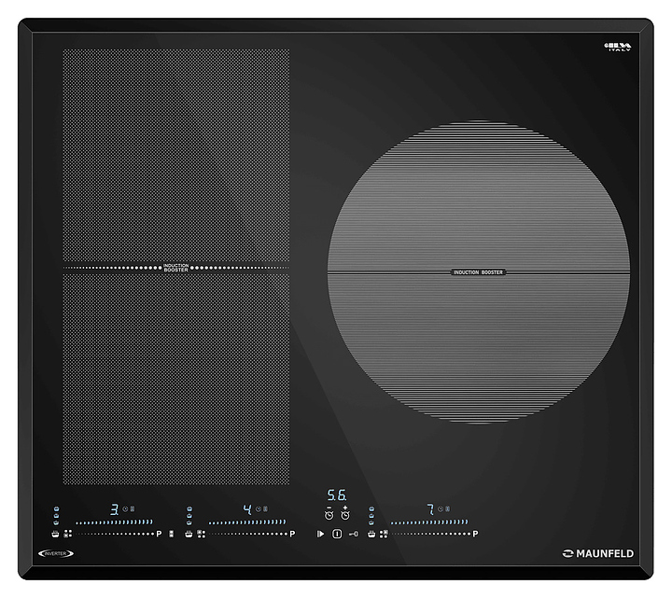Tap the timer plus clock icon
This screenshot has width=672, height=598.
click(x=344, y=513)
